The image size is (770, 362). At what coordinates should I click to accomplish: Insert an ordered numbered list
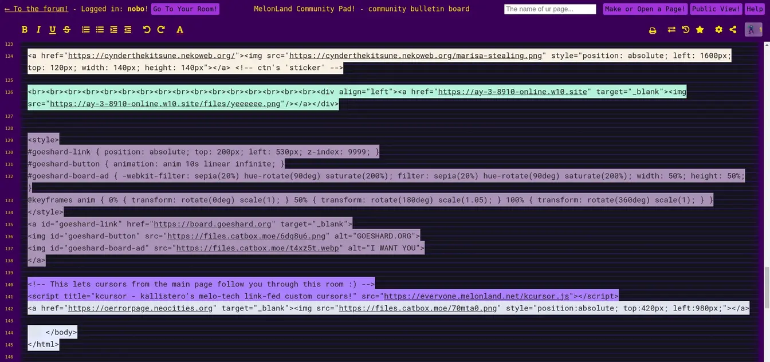pyautogui.click(x=86, y=30)
